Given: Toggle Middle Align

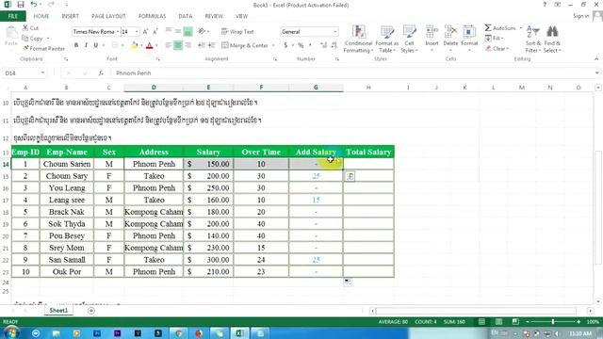Looking at the screenshot, I should (178, 31).
